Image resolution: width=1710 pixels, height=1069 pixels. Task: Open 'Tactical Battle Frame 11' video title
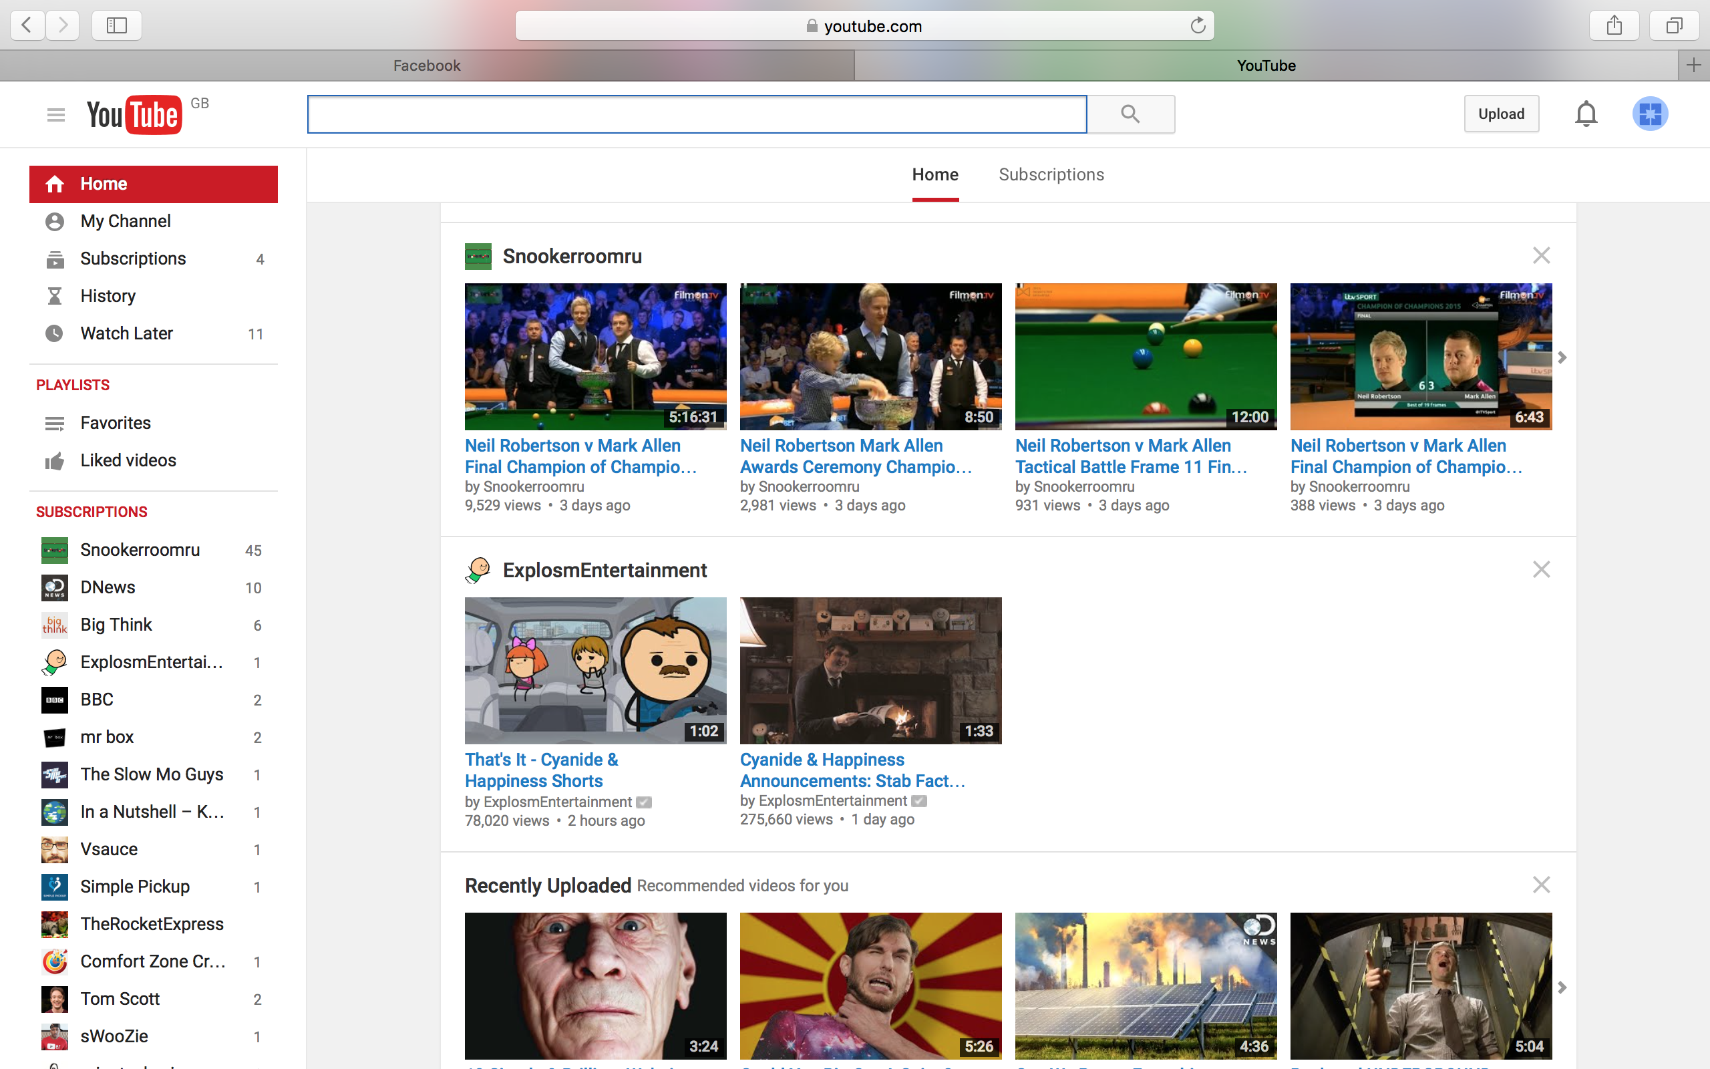click(1132, 456)
